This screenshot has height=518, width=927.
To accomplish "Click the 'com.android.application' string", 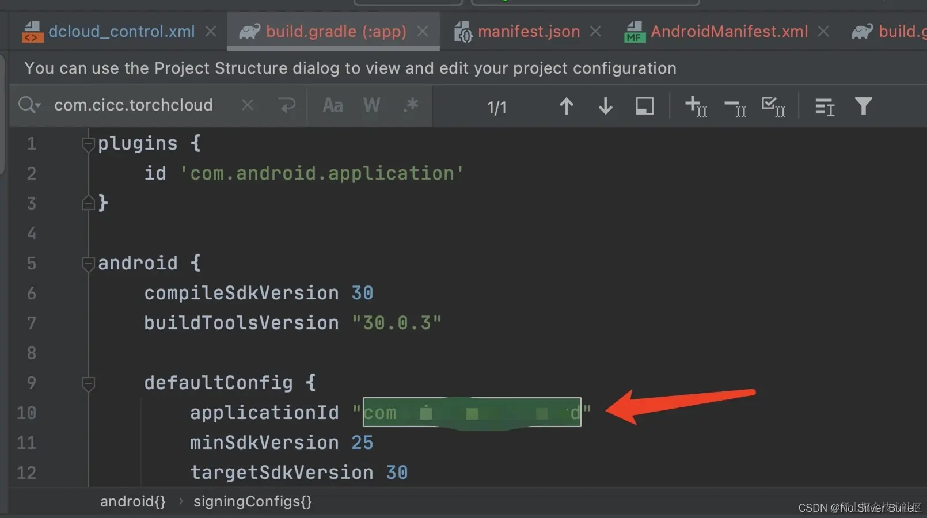I will point(321,173).
